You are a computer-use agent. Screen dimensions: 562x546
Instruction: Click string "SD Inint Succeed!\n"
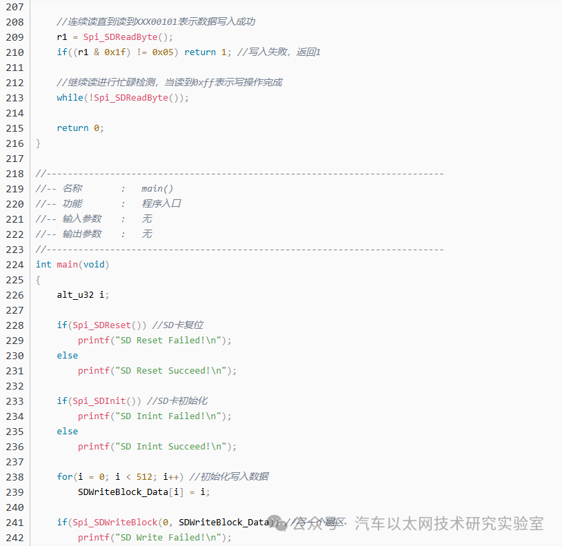tap(171, 447)
